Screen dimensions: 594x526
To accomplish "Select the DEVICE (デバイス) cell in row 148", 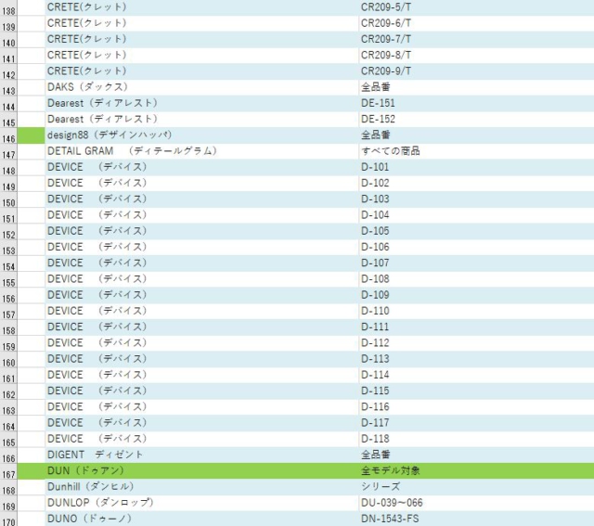I will [201, 167].
